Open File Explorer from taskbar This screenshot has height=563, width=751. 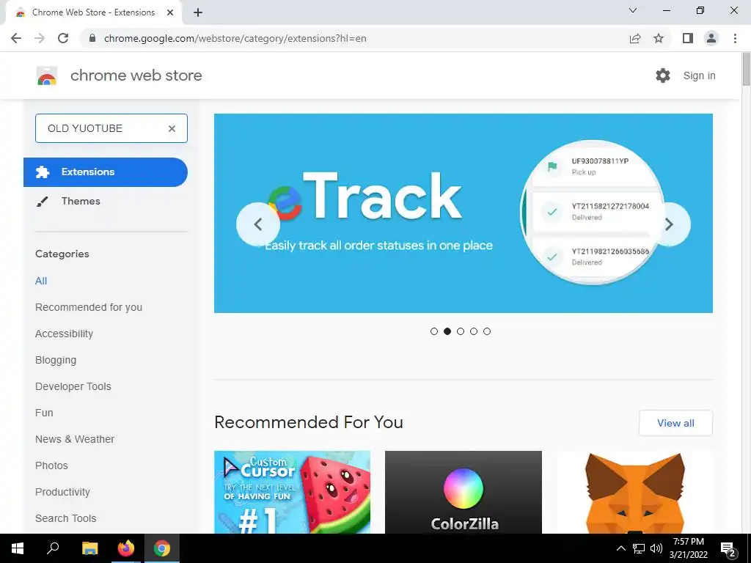(89, 548)
